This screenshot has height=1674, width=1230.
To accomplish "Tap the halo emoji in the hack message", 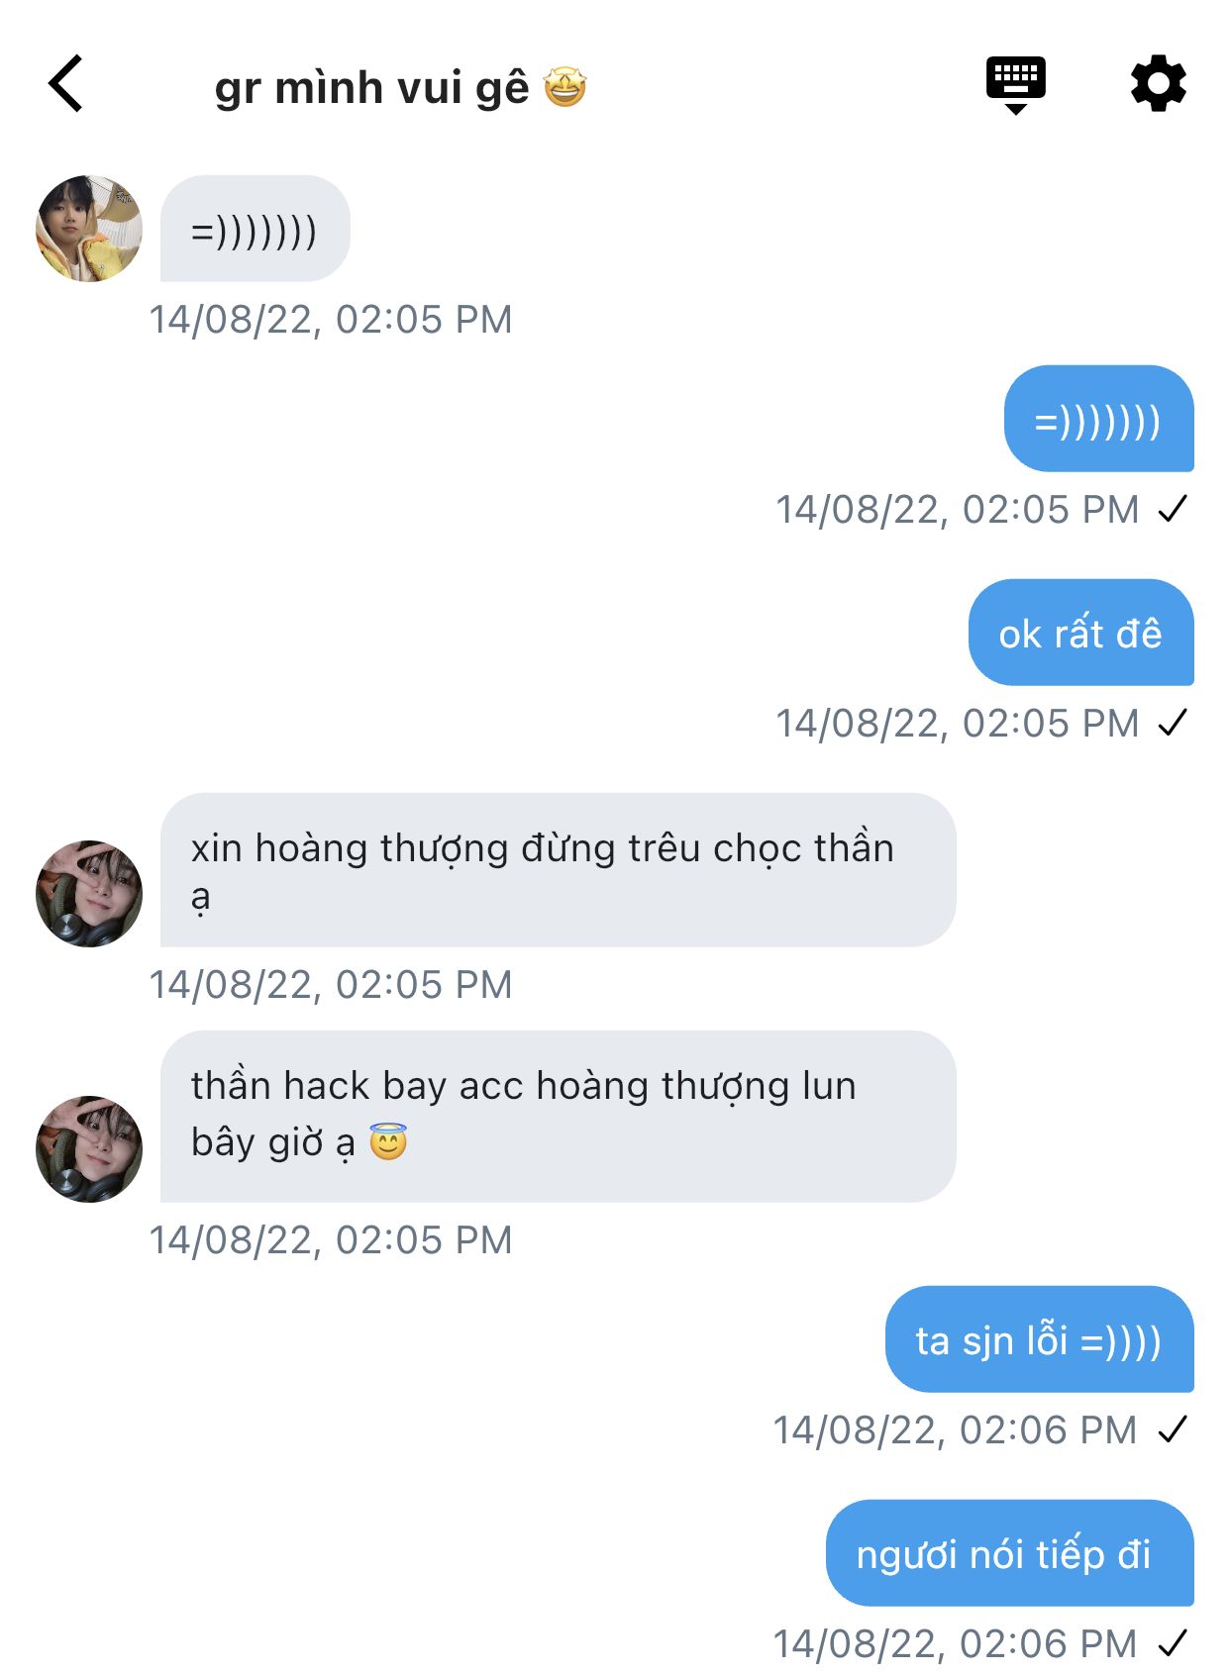I will pos(388,1141).
